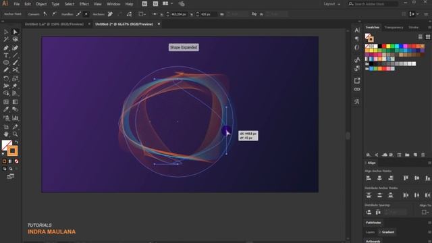Convert anchor points to smooth
Viewport: 432px width, 243px height.
pyautogui.click(x=54, y=14)
